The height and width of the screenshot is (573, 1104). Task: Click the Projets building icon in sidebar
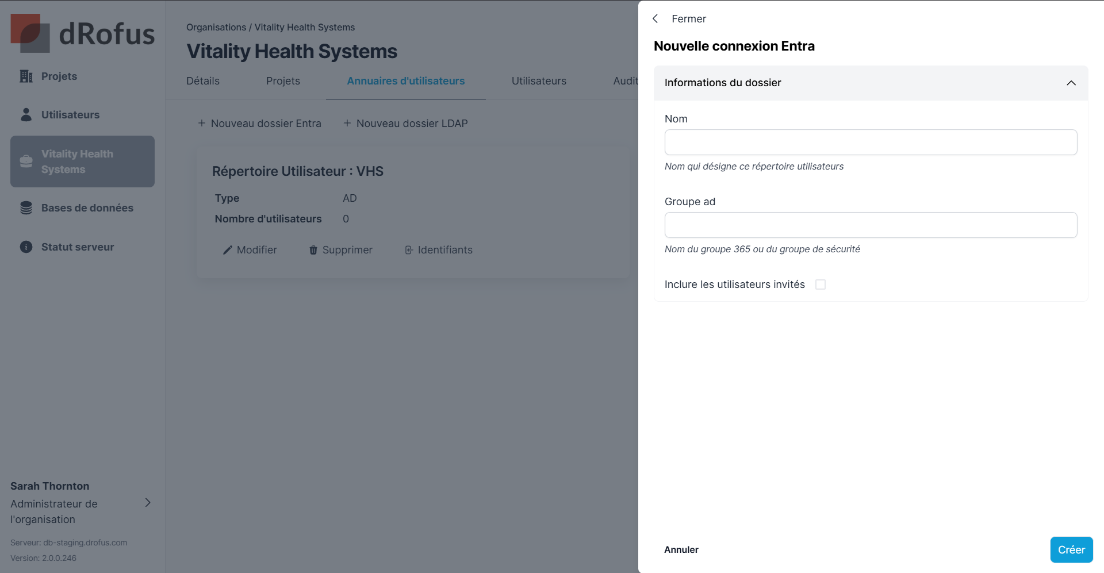[26, 76]
